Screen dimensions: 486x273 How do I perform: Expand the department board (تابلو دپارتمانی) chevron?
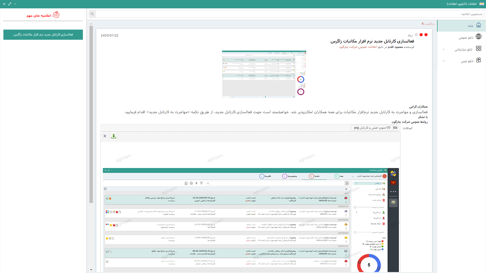click(x=443, y=49)
